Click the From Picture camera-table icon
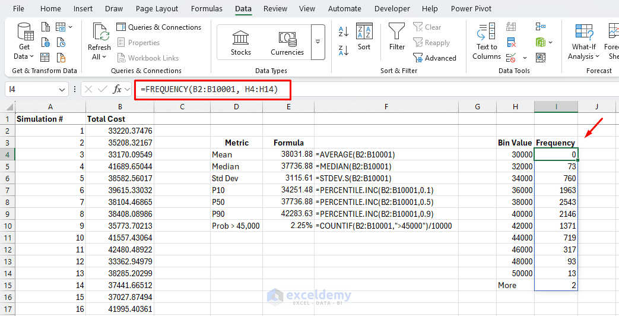 click(61, 27)
